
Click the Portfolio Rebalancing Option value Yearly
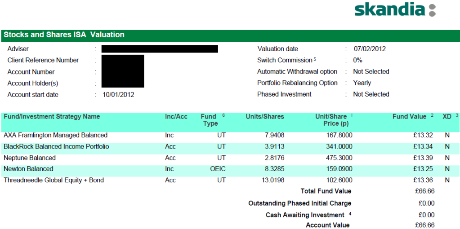pos(362,83)
